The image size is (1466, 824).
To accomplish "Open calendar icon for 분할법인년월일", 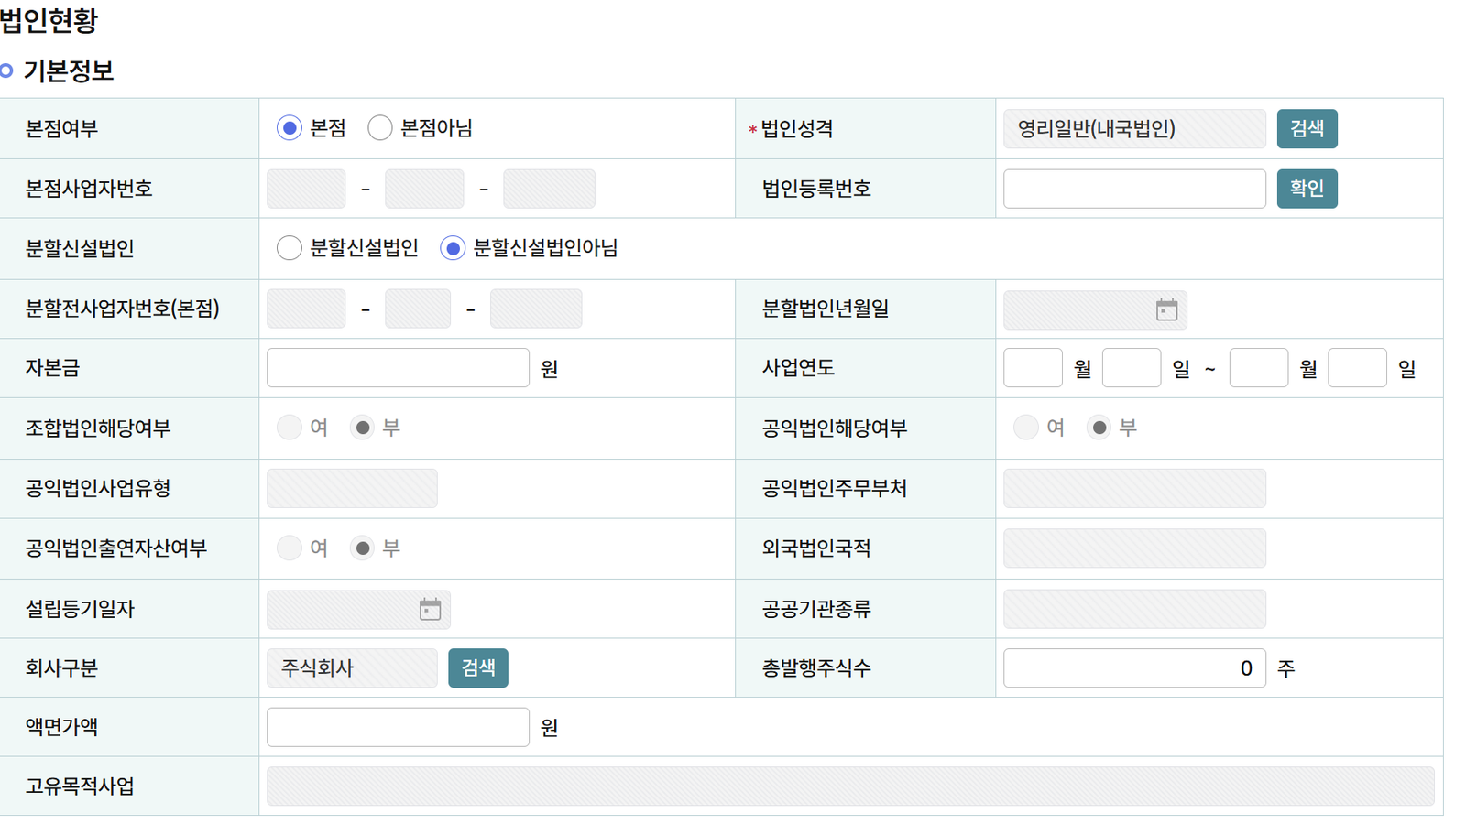I will [x=1166, y=309].
